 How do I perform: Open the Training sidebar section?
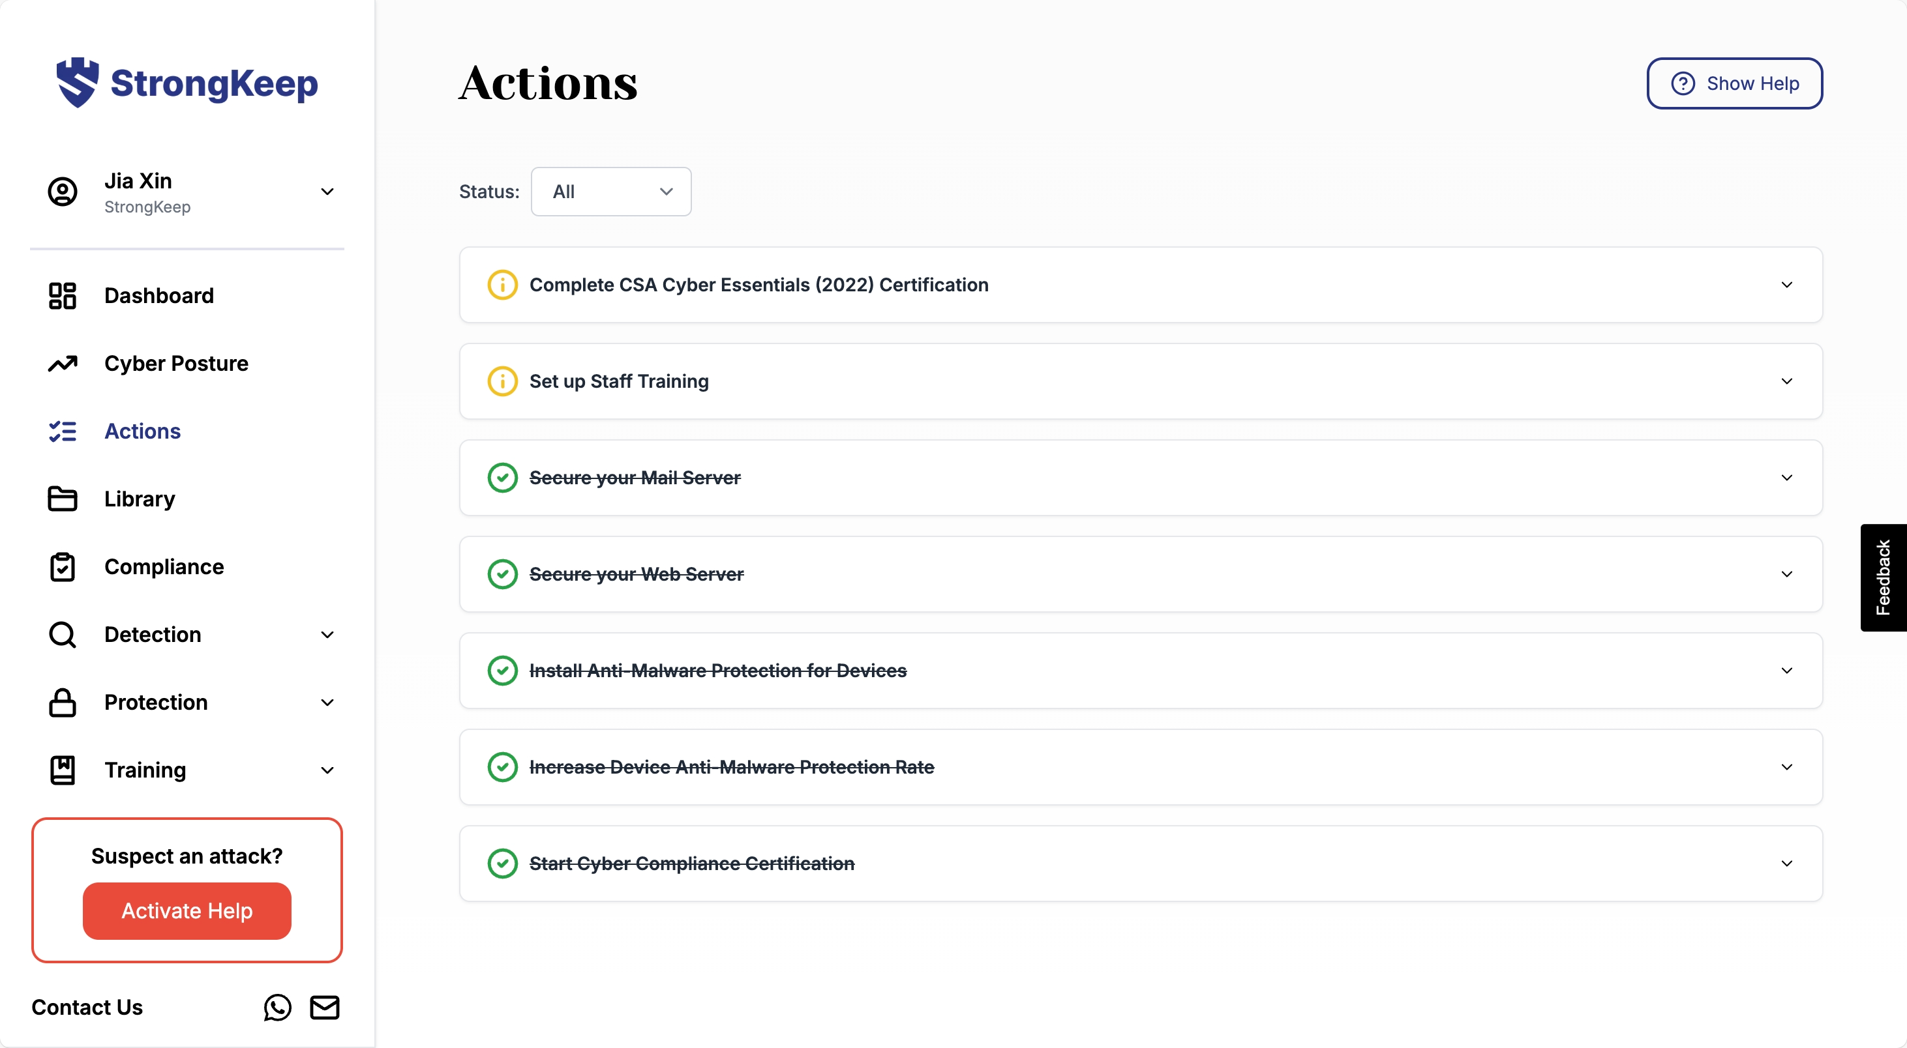point(145,770)
